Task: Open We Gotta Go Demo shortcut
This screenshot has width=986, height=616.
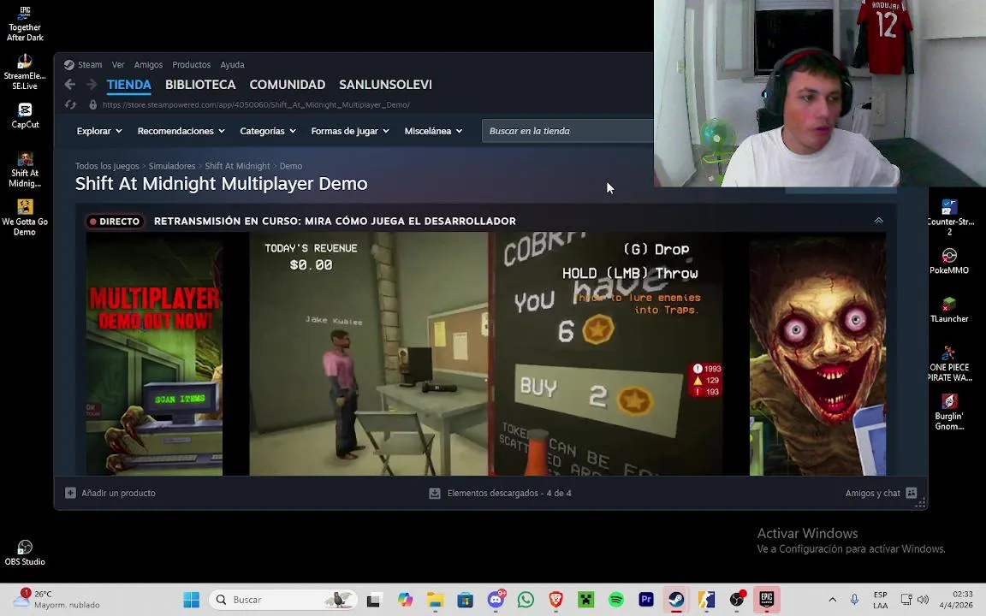Action: (25, 218)
